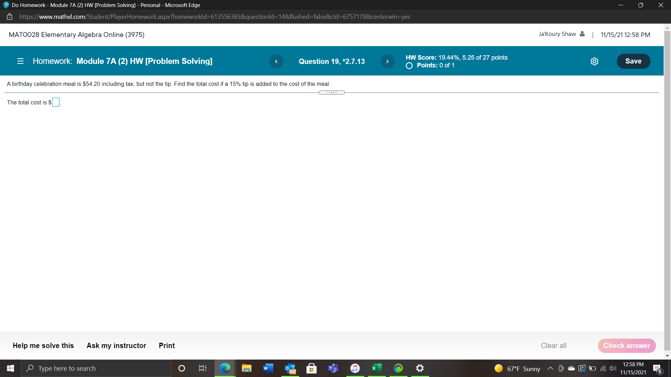
Task: Open Help me solve this
Action: pos(43,346)
